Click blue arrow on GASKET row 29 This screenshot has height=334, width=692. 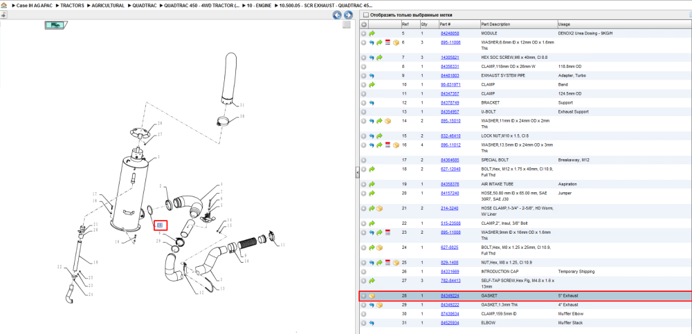point(372,304)
